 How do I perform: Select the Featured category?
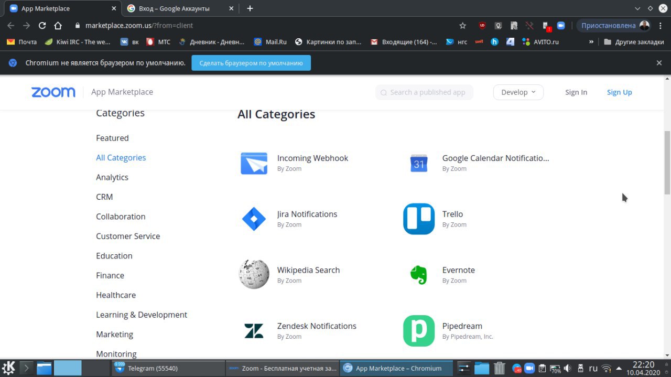(112, 138)
